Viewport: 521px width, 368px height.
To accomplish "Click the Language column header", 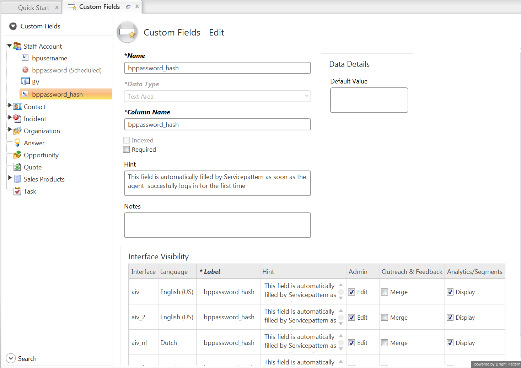I will (177, 271).
